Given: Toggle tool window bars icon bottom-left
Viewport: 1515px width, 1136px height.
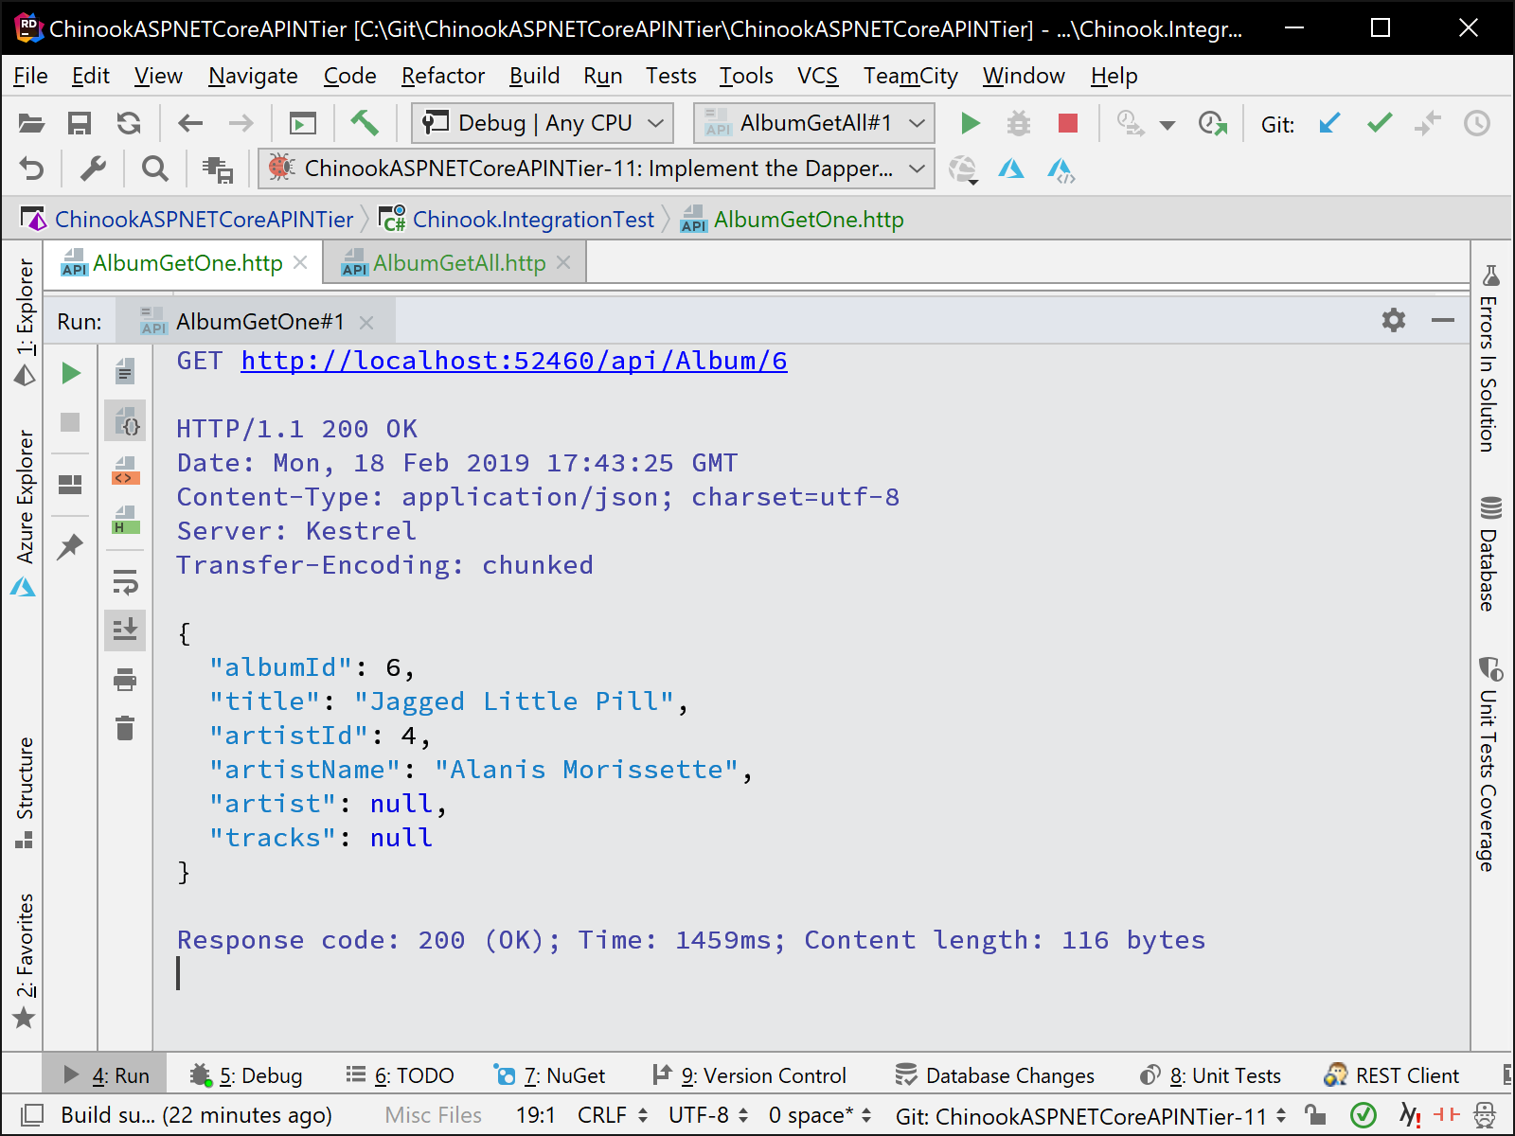Looking at the screenshot, I should [x=31, y=1115].
